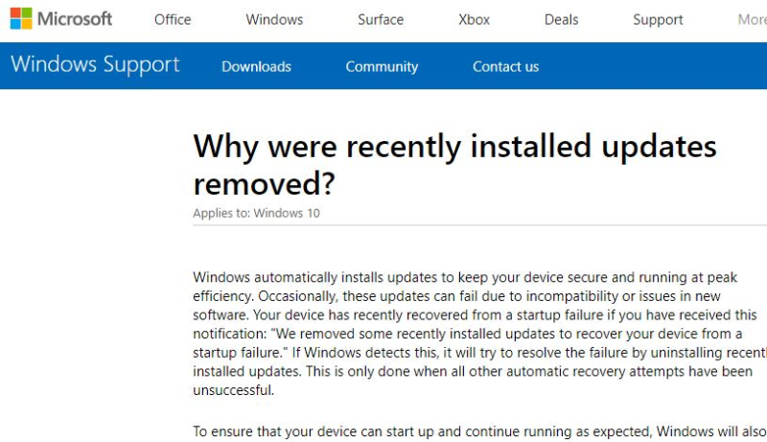Image resolution: width=767 pixels, height=442 pixels.
Task: Expand the More menu in header
Action: pyautogui.click(x=751, y=19)
